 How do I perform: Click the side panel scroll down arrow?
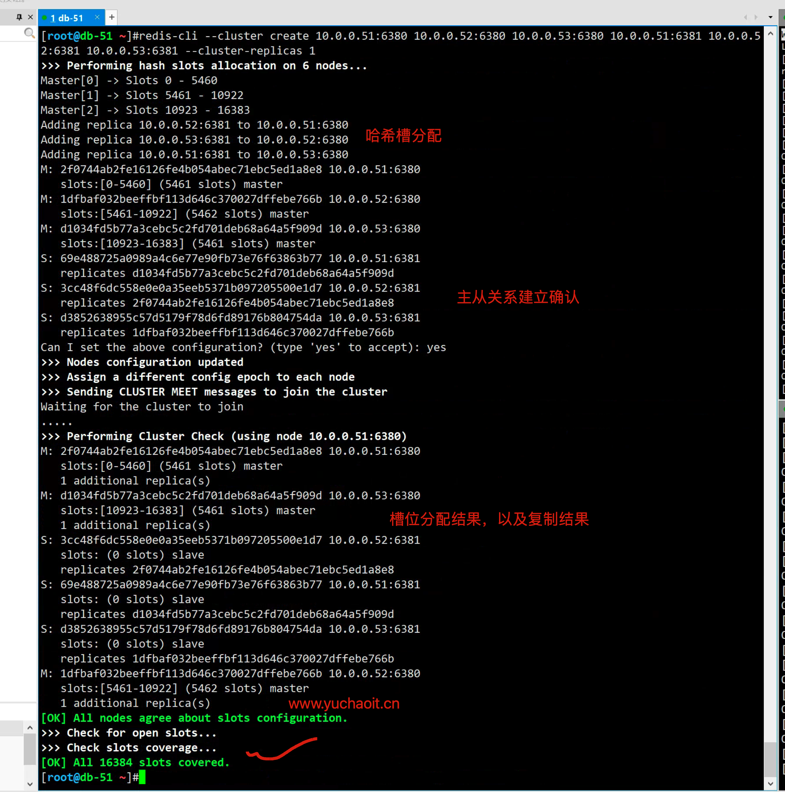click(30, 784)
